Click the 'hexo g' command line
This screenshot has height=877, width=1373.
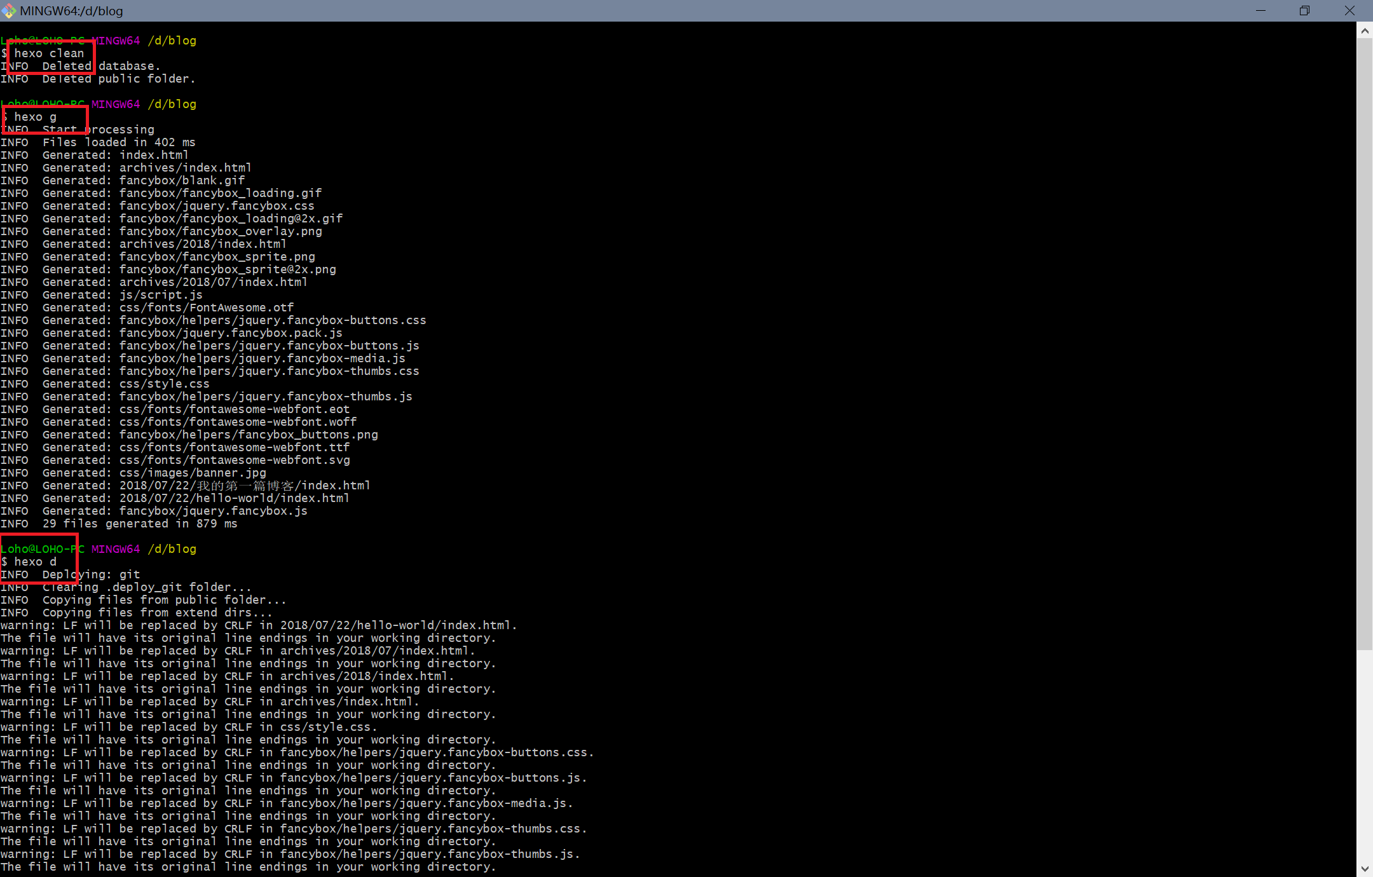[x=36, y=117]
